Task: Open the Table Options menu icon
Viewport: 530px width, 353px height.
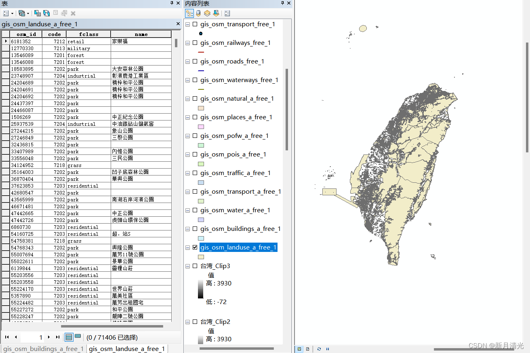Action: coord(8,13)
